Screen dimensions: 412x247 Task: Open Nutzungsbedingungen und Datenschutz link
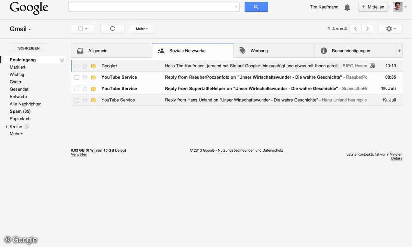[x=250, y=150]
